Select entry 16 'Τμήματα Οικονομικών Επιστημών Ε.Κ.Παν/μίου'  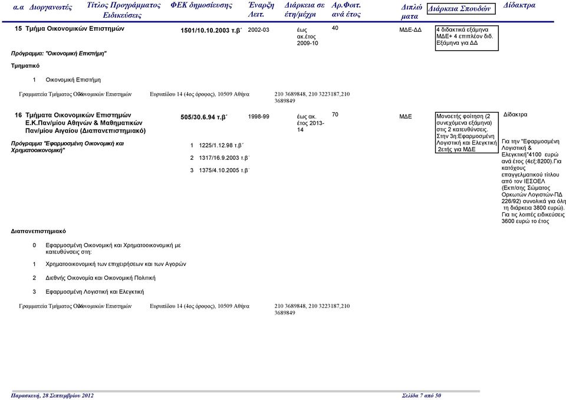point(80,123)
